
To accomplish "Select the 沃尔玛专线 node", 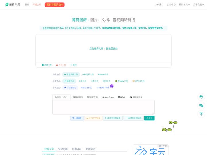I will pos(139,81).
